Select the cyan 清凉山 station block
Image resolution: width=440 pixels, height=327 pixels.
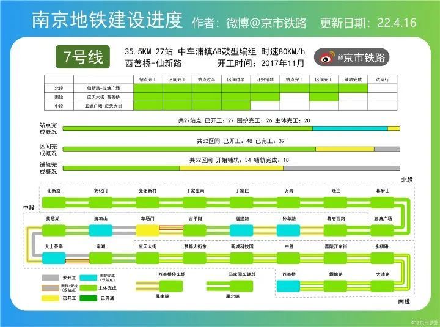pos(101,230)
